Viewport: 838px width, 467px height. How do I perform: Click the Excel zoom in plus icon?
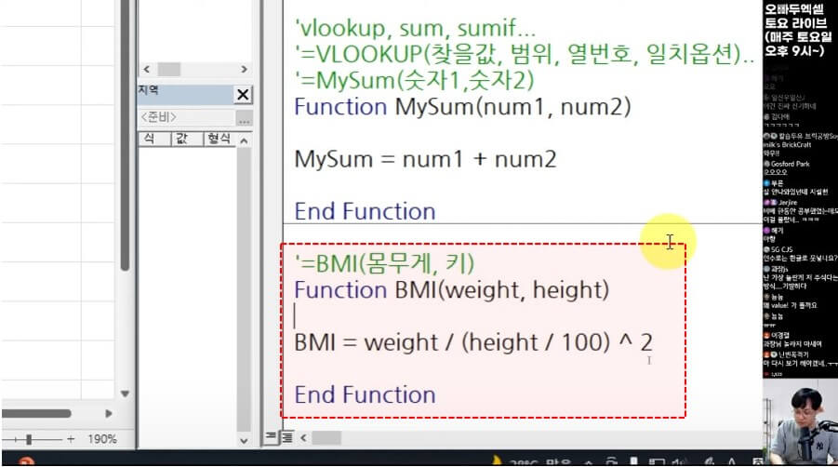pos(71,438)
